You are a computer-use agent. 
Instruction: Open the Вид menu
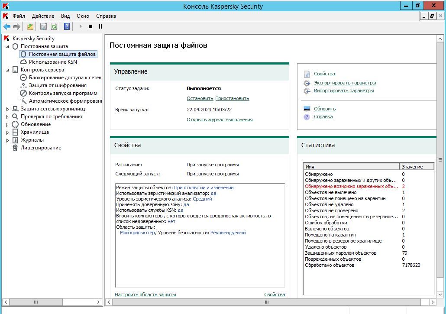[65, 16]
